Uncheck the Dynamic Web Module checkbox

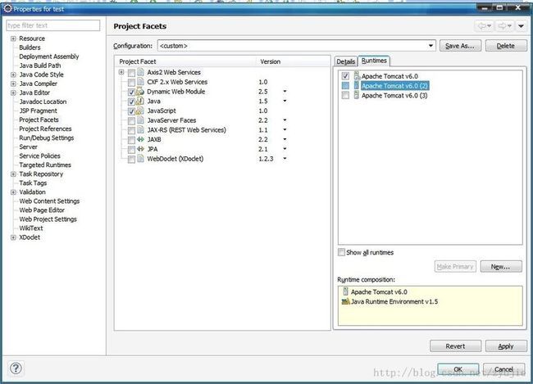click(131, 92)
